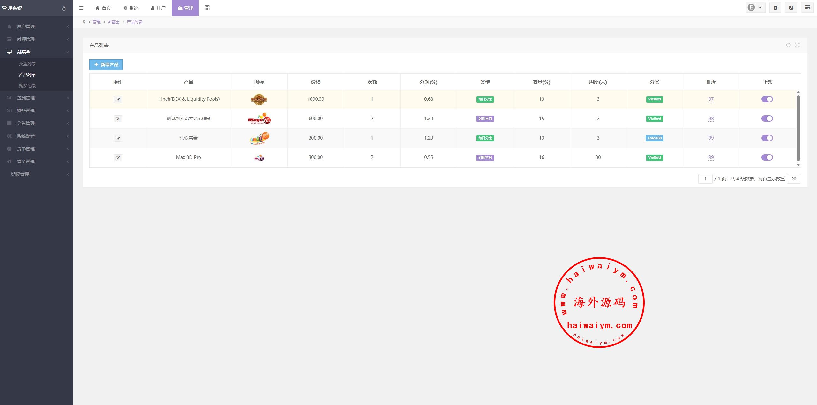This screenshot has height=405, width=817.
Task: Click the 新增产品 button
Action: [106, 65]
